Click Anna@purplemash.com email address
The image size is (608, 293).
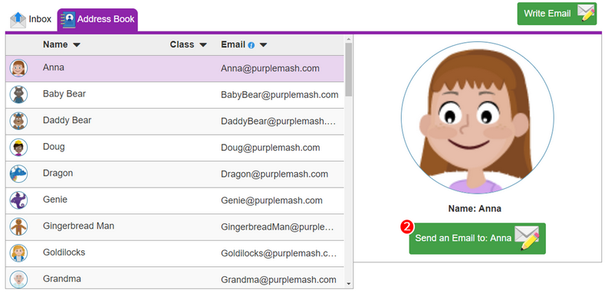271,69
